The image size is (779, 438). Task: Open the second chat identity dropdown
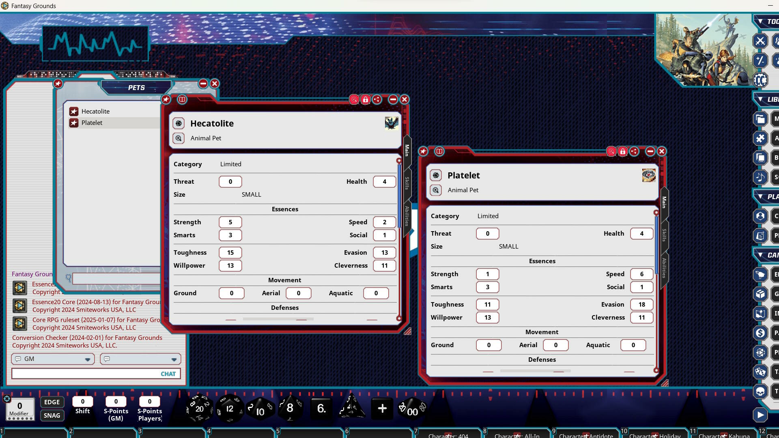pyautogui.click(x=174, y=359)
